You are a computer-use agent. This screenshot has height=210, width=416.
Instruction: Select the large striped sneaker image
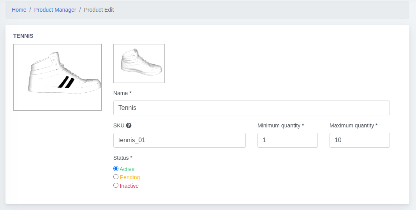point(57,77)
